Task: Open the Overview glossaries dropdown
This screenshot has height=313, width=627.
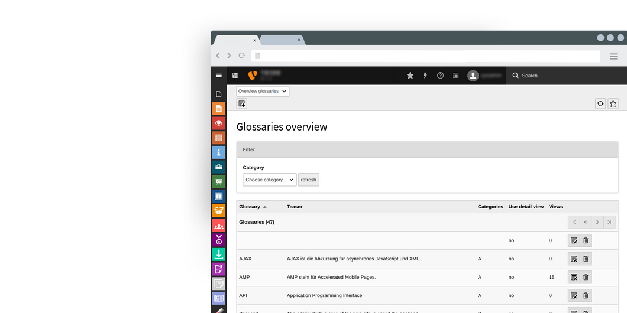Action: (263, 91)
